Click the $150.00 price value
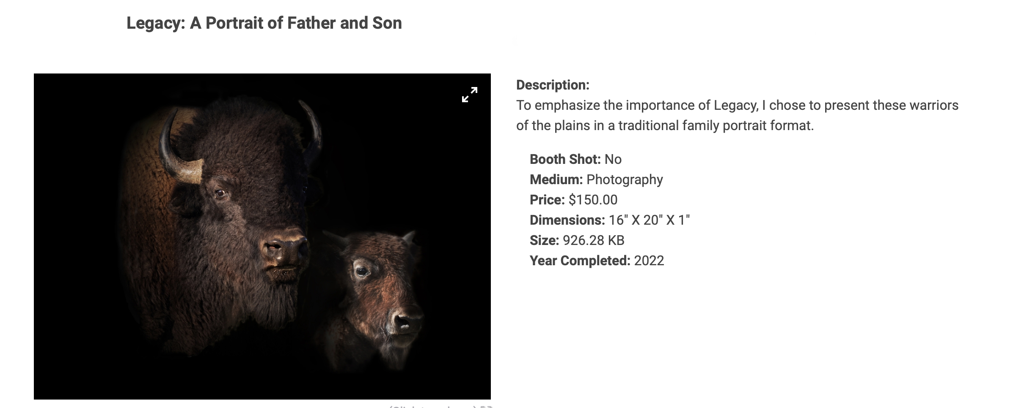Image resolution: width=1013 pixels, height=408 pixels. click(x=593, y=200)
